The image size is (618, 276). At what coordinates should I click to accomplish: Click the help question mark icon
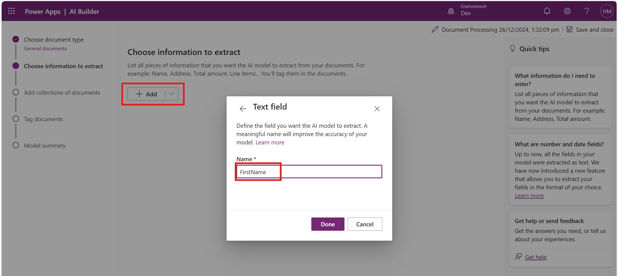tap(587, 11)
